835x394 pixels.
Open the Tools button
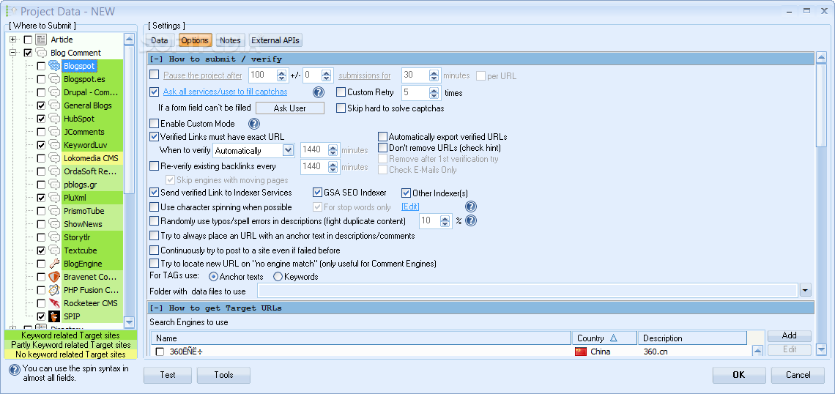click(223, 375)
